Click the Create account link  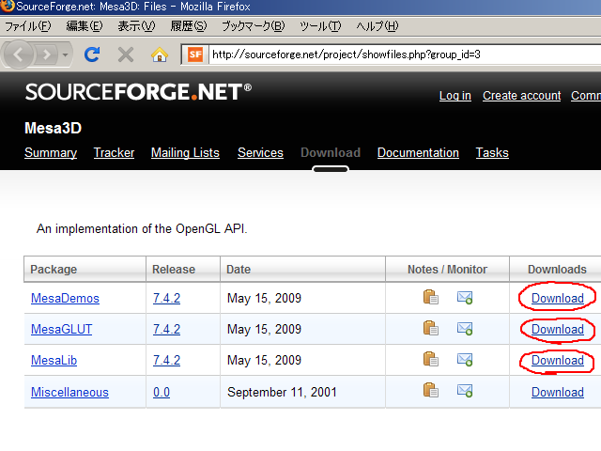[x=522, y=96]
